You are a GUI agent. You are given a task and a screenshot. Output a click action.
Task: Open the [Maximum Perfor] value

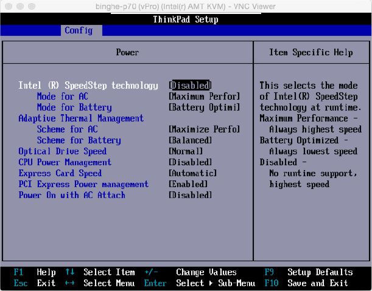coord(205,97)
